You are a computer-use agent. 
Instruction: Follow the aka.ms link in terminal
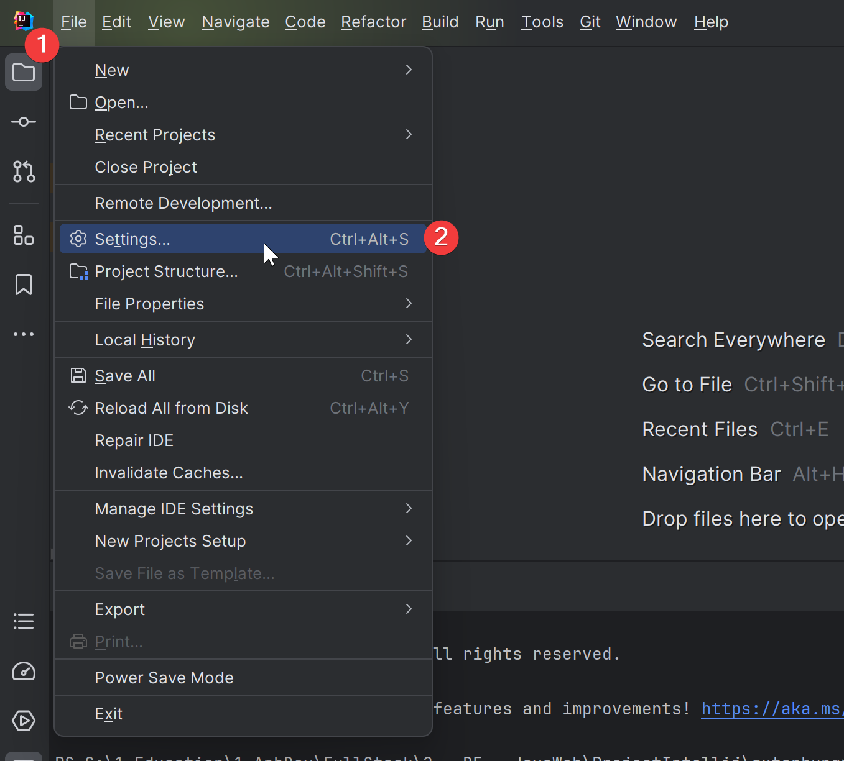(x=772, y=709)
